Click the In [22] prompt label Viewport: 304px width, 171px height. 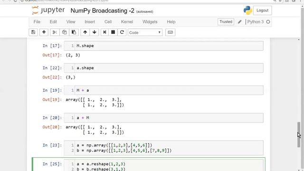[x=52, y=68]
